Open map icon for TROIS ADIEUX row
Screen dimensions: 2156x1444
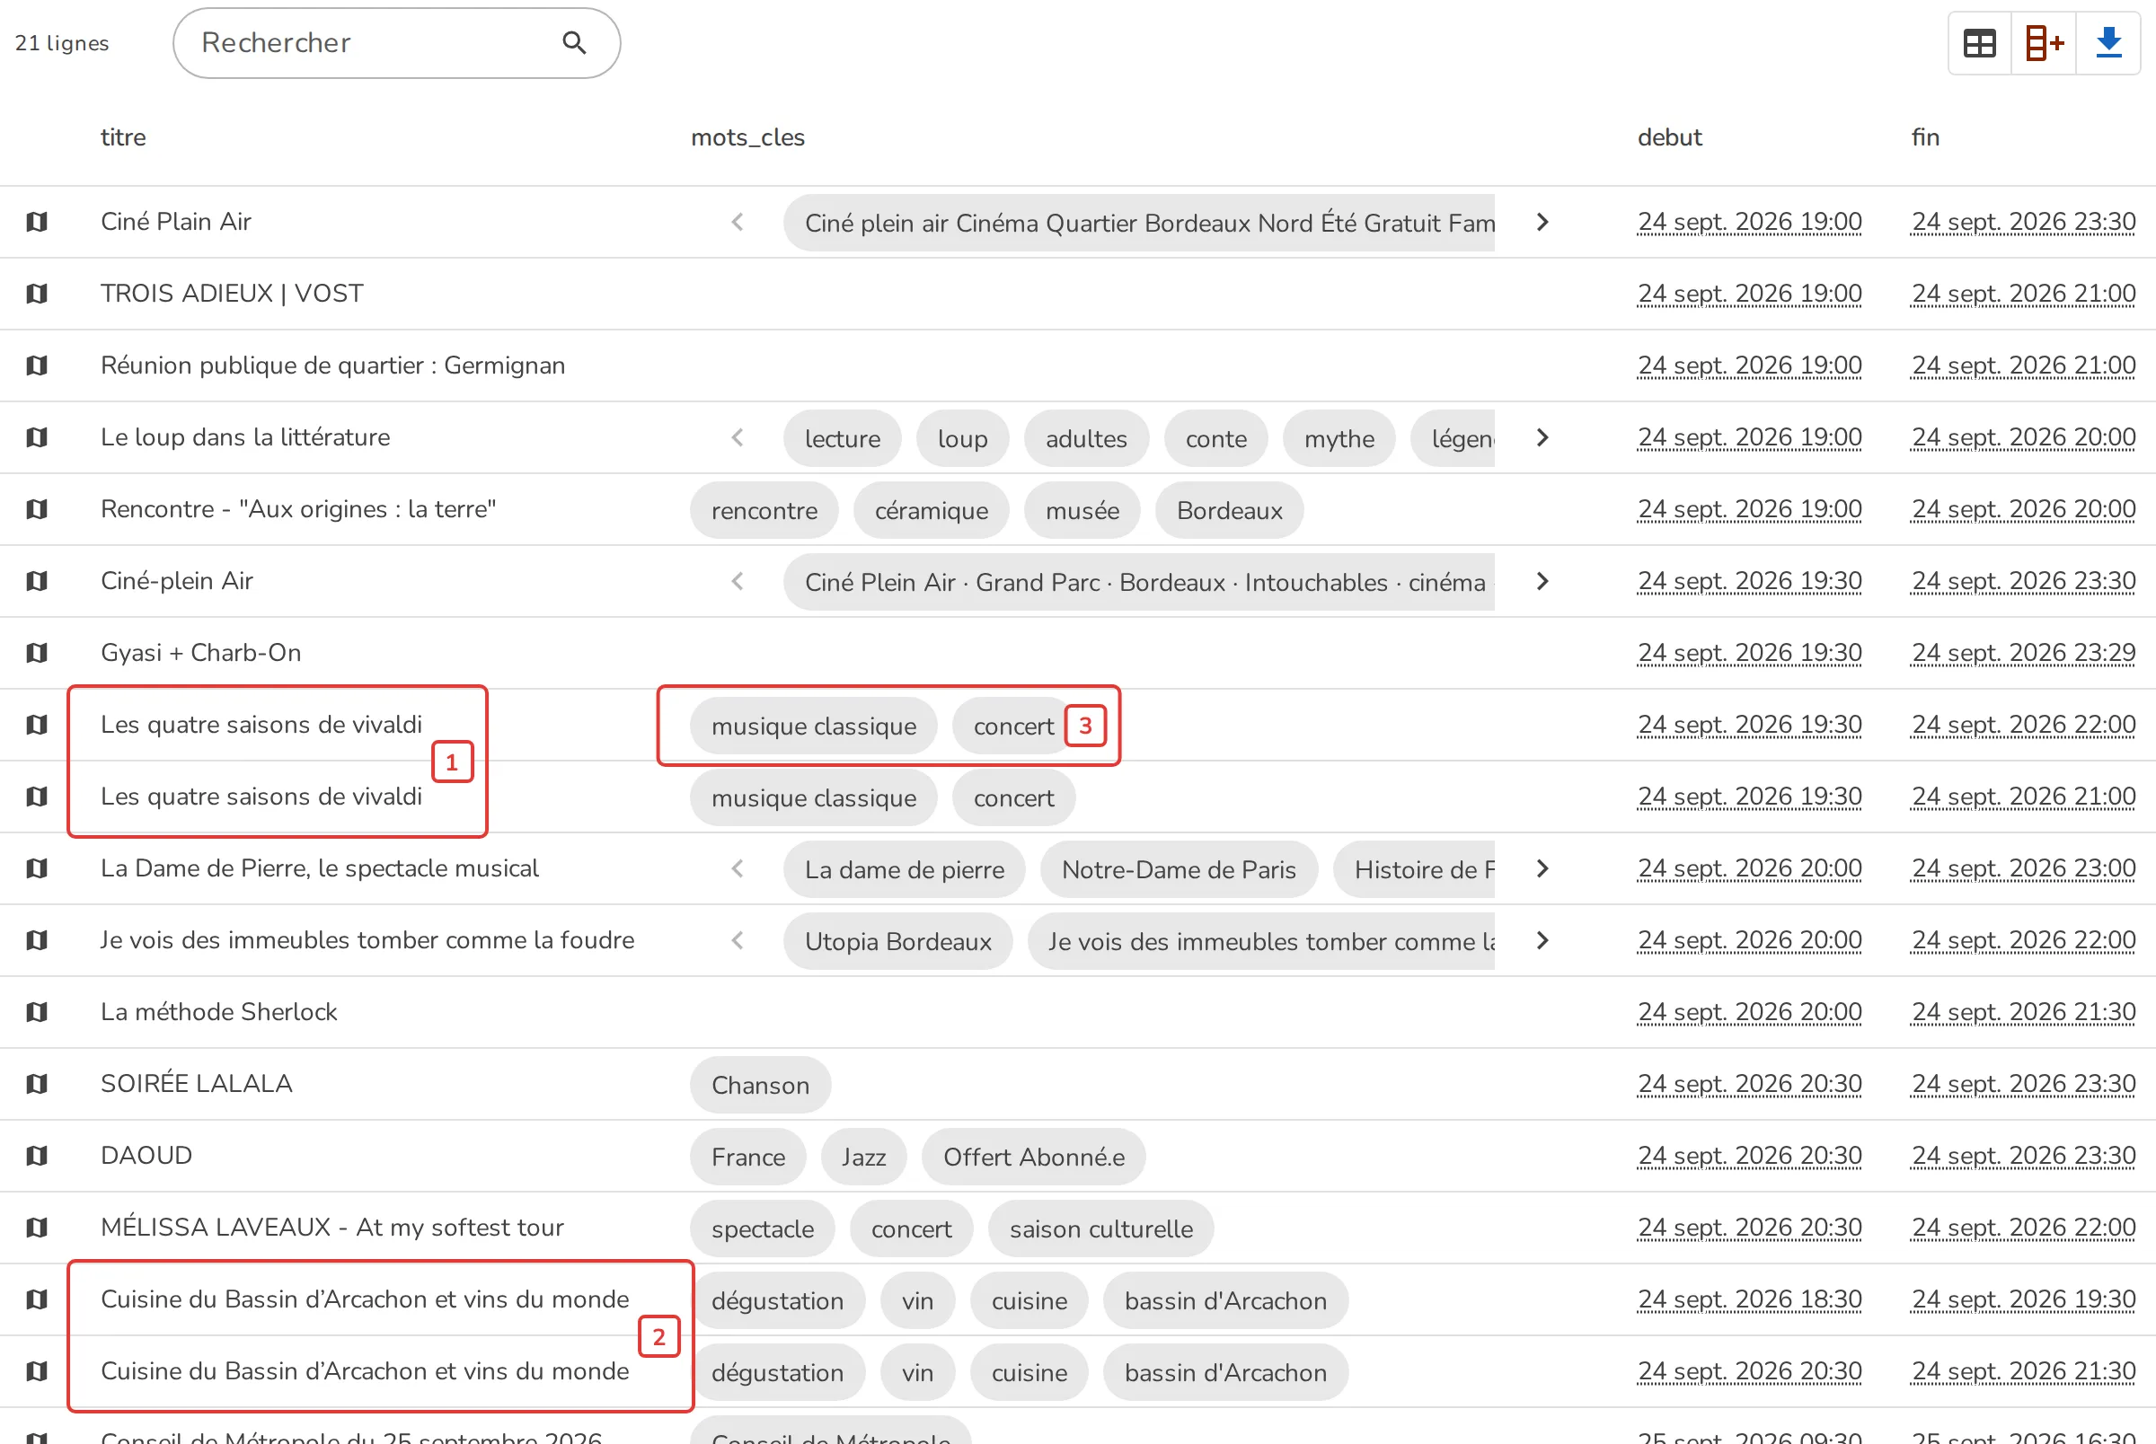(37, 294)
